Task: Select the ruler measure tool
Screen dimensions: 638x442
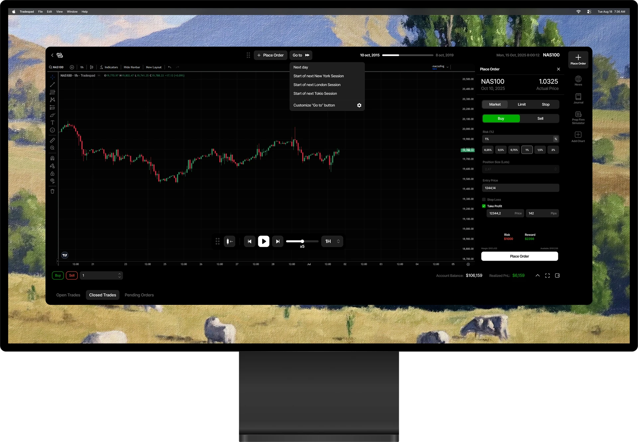Action: coord(53,140)
